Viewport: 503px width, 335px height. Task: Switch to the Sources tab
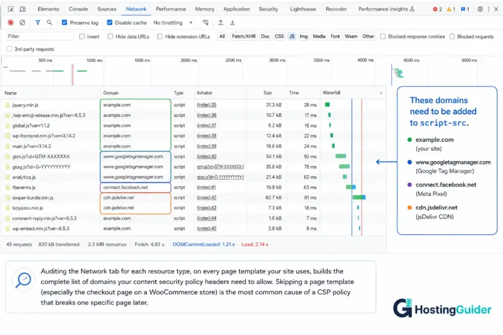tap(107, 9)
